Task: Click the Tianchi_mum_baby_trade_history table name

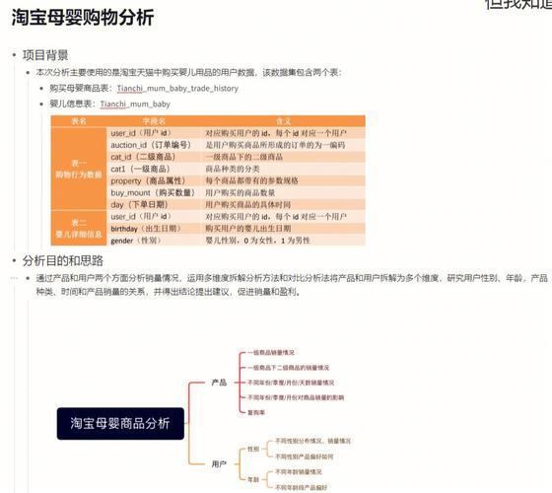Action: 177,89
